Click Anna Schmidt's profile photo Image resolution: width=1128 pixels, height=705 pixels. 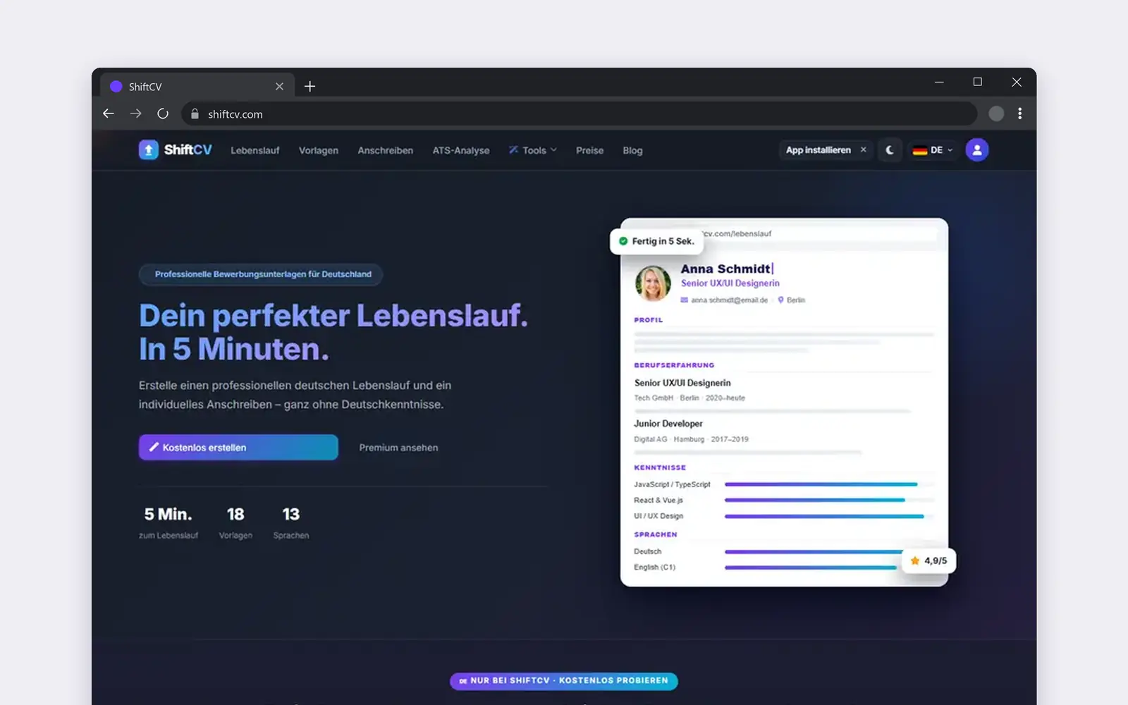(x=653, y=283)
